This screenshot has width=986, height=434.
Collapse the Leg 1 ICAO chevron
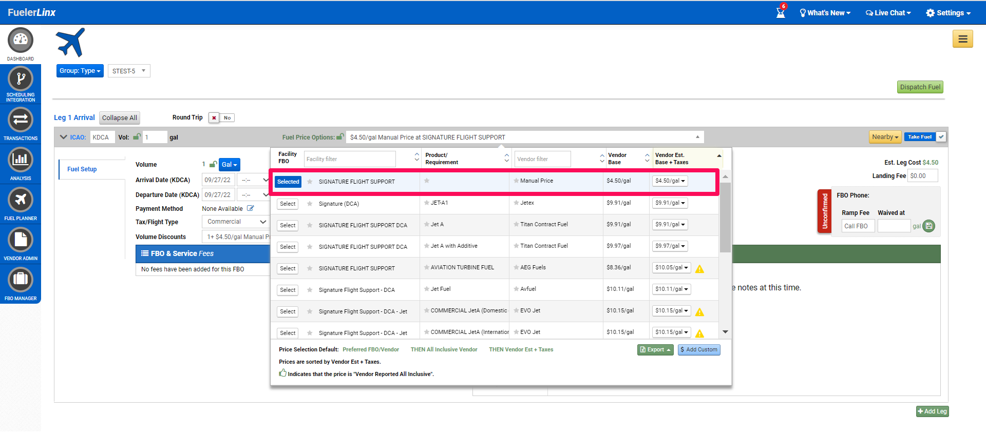click(64, 137)
